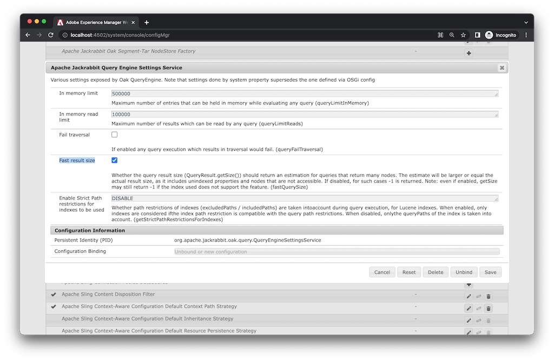Focus the In memory limit field
Image resolution: width=554 pixels, height=361 pixels.
(x=305, y=93)
